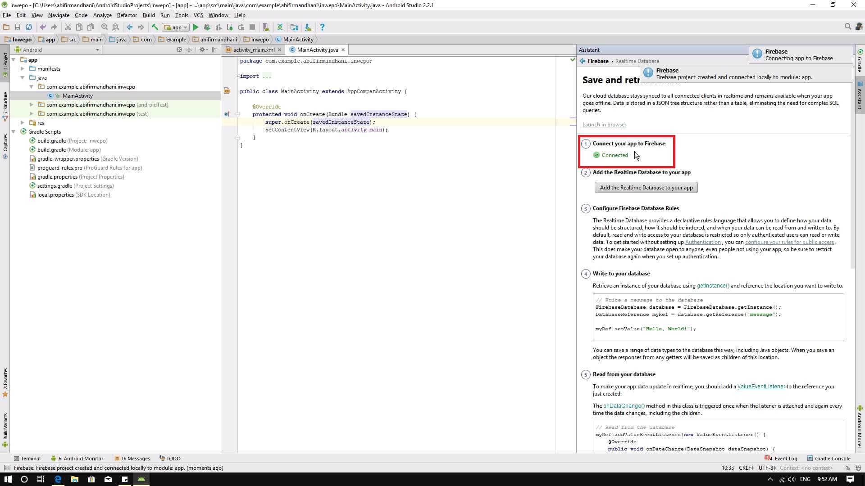
Task: Expand the folded import block in editor
Action: (x=237, y=76)
